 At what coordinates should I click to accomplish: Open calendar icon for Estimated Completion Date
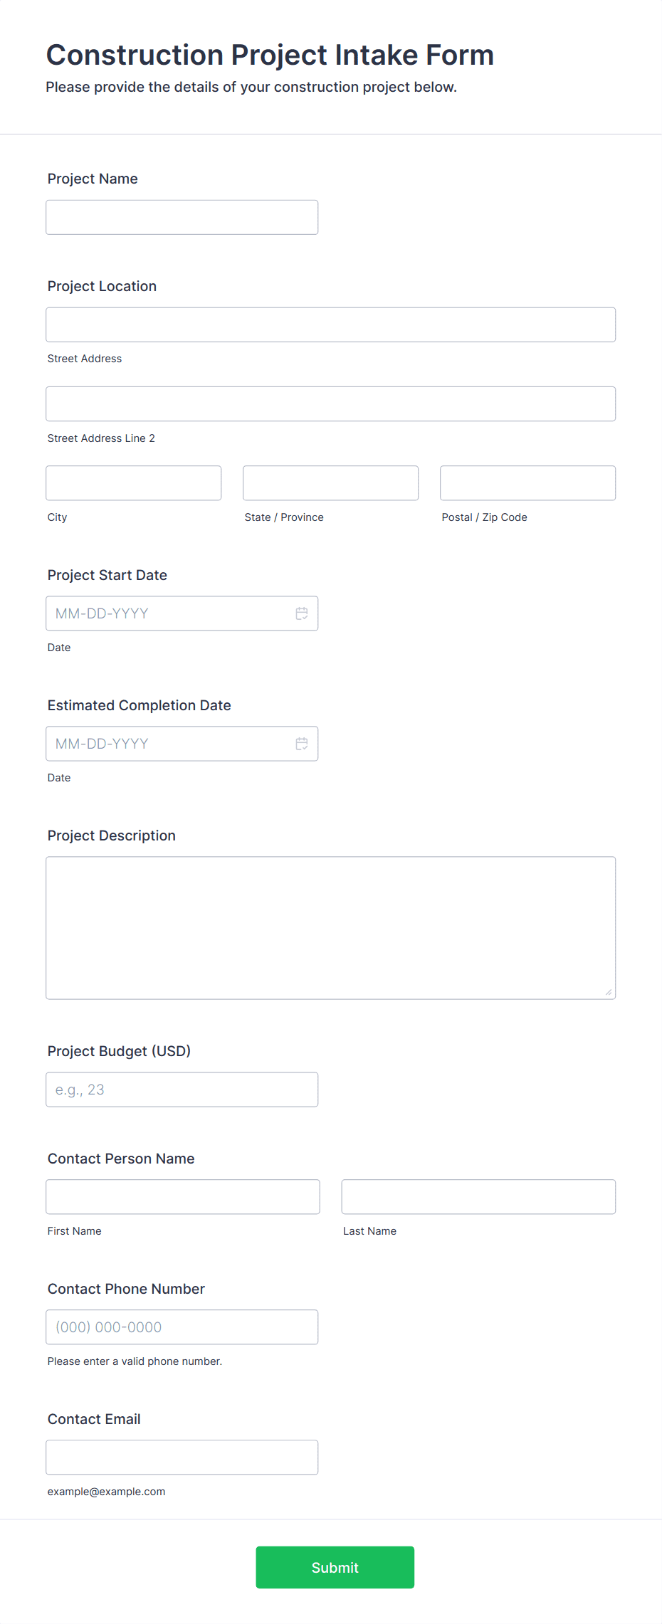point(302,744)
